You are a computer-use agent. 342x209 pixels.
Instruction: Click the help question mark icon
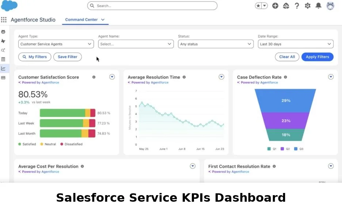click(297, 6)
